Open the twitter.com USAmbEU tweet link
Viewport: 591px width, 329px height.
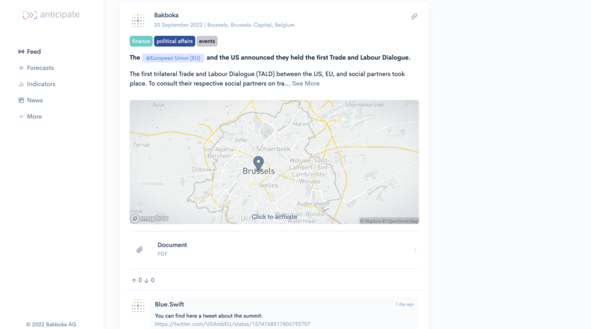pos(233,324)
